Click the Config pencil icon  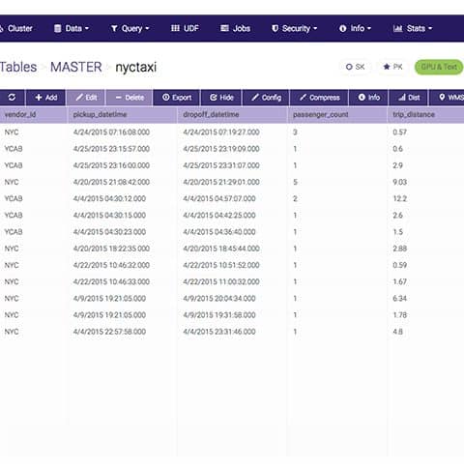(255, 97)
